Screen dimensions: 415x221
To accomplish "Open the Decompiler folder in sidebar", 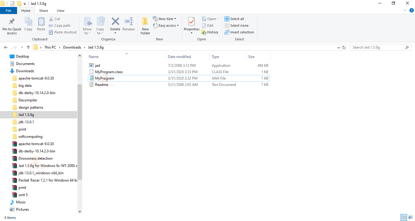I will coord(28,100).
